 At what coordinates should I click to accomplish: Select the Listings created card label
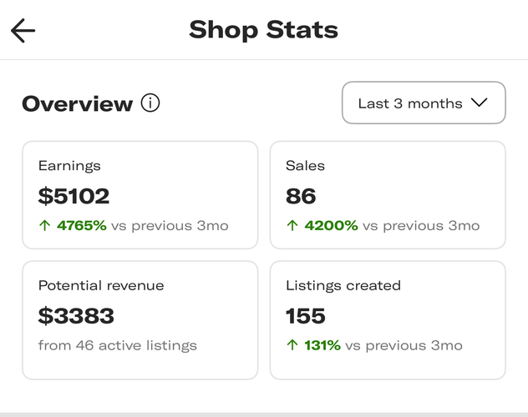(343, 285)
